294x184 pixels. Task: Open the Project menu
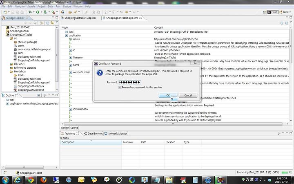point(41,7)
